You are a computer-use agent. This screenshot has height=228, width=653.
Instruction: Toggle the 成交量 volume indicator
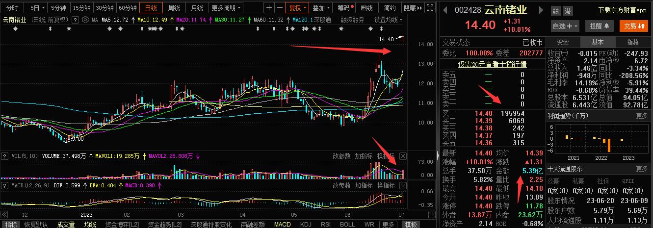[66, 224]
